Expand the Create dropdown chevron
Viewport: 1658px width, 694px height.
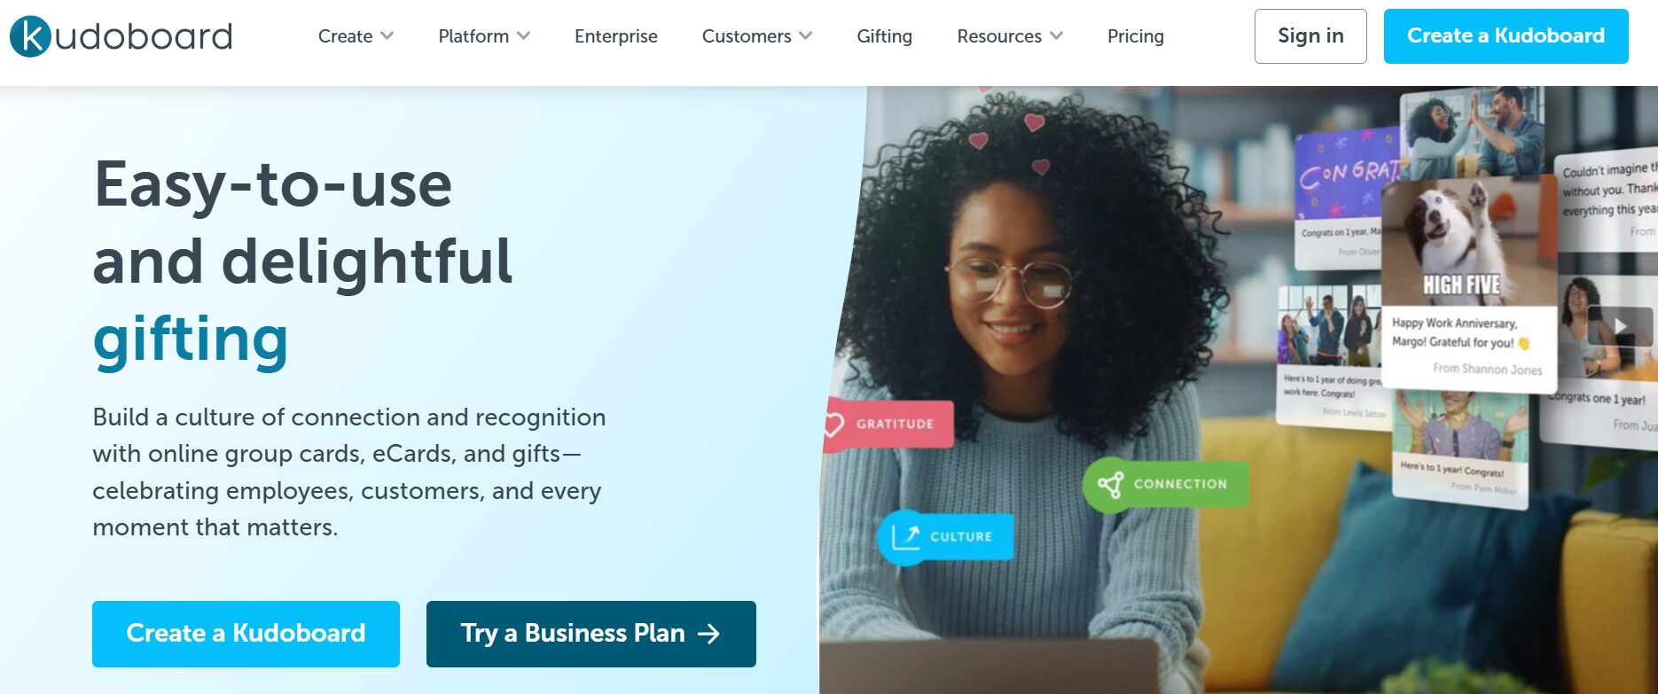pos(387,36)
